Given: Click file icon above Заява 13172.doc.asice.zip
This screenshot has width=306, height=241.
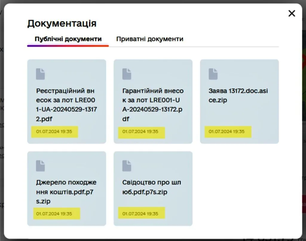Looking at the screenshot, I should click(213, 74).
